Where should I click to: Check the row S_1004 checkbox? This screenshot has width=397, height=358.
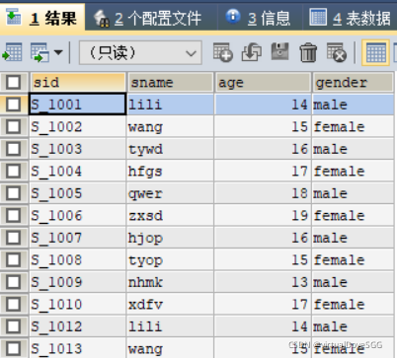14,171
